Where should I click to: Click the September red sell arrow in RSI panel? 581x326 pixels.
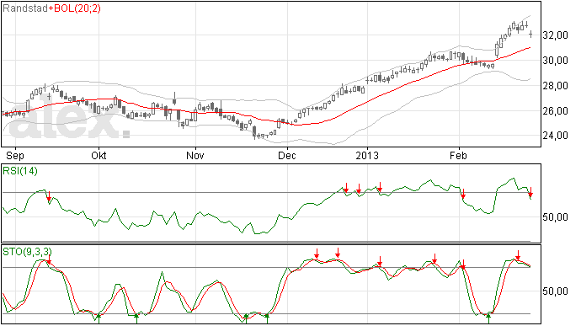click(49, 196)
